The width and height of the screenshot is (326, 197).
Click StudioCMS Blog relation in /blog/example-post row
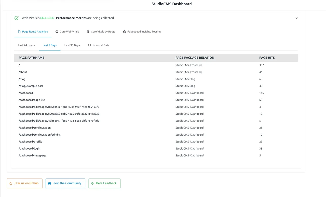point(185,86)
